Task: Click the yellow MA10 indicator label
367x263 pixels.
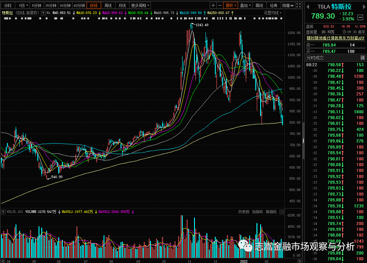Action: point(87,13)
